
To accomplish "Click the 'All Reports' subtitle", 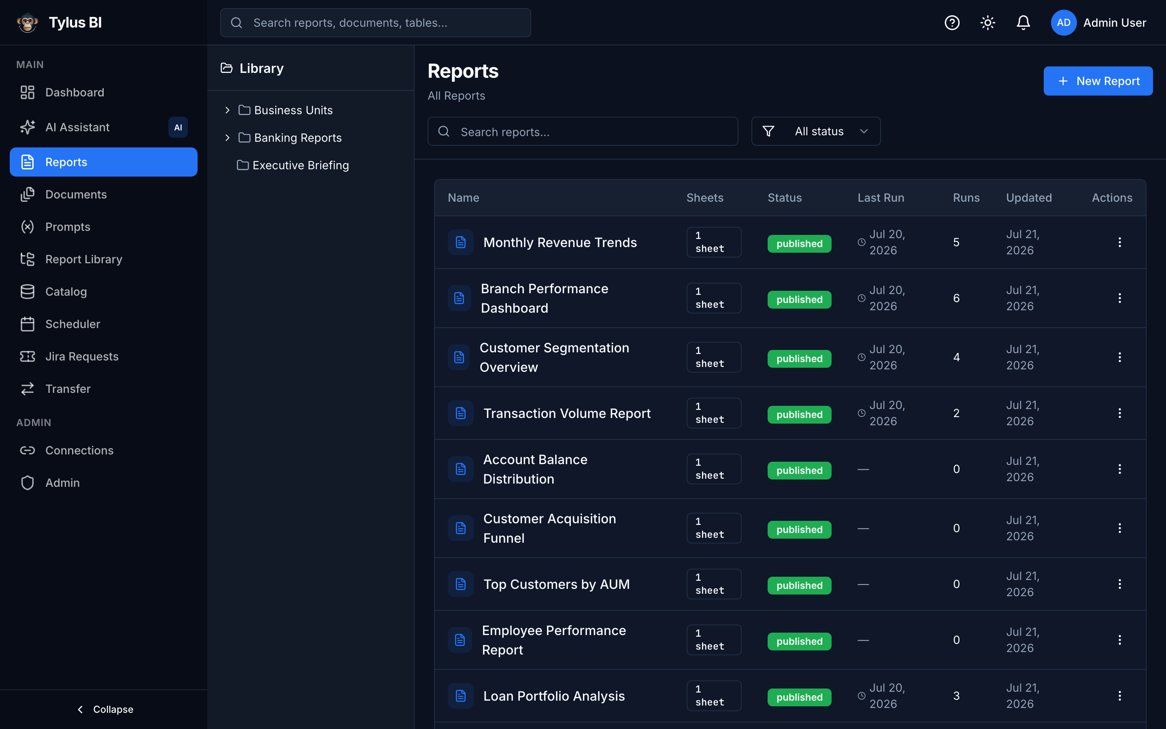I will [456, 96].
